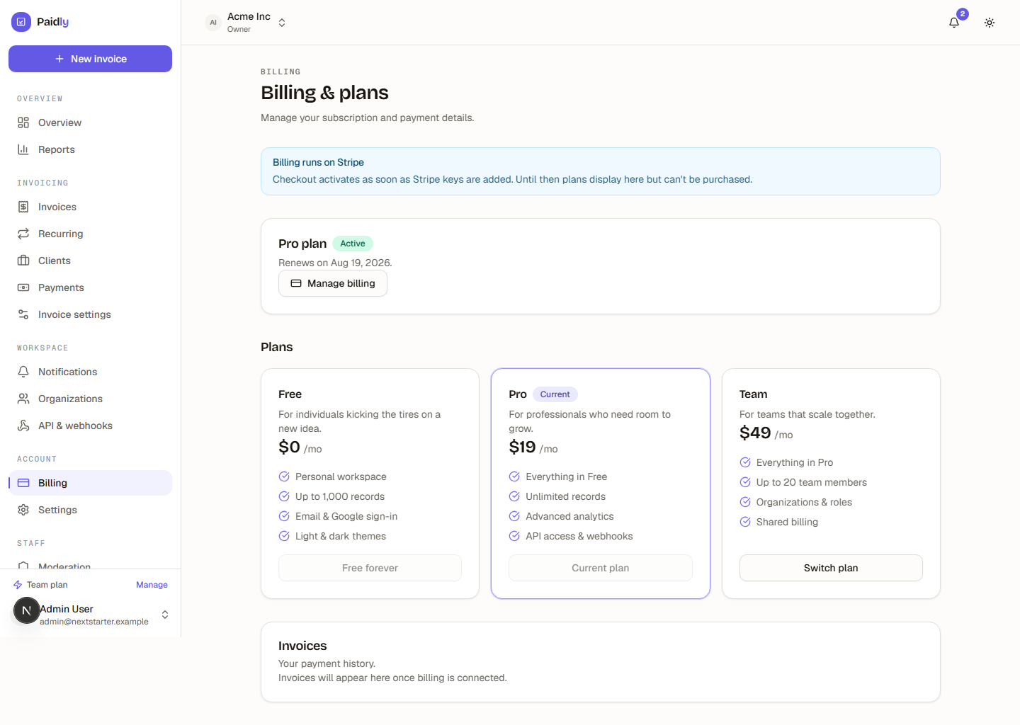Open Invoice settings in sidebar
This screenshot has width=1020, height=725.
click(x=90, y=314)
